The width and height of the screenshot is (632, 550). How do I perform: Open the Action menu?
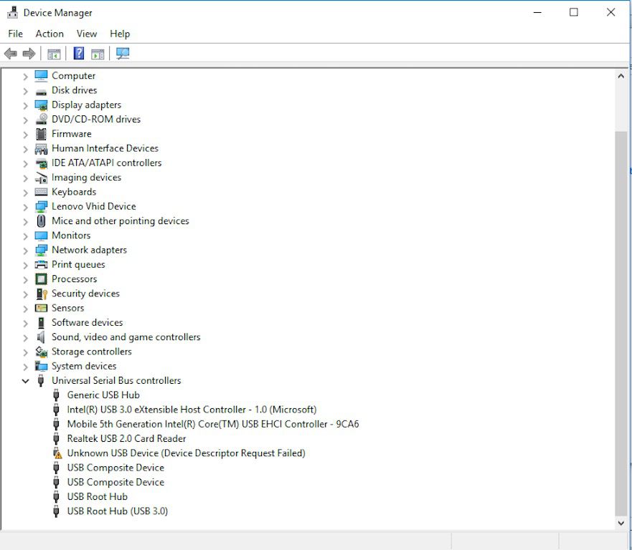point(49,34)
